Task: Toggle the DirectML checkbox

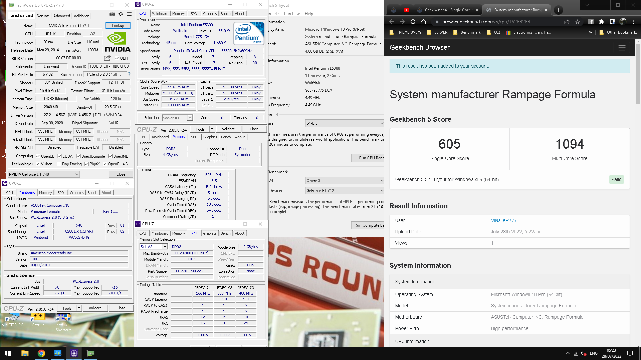Action: 110,156
